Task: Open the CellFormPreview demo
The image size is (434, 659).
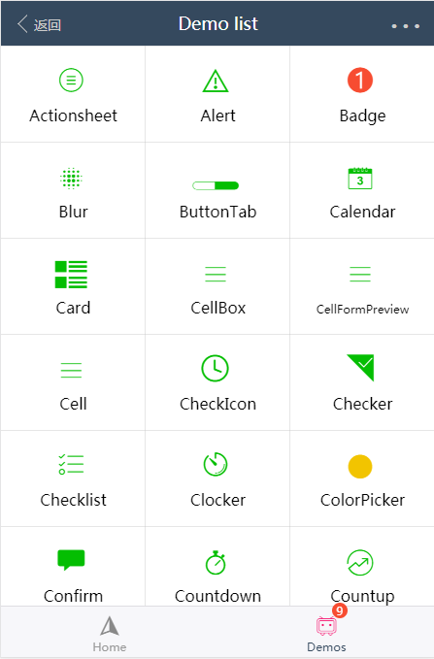Action: pyautogui.click(x=362, y=286)
